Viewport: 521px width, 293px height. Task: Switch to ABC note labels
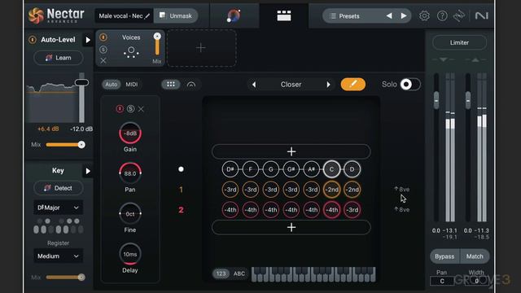(x=239, y=273)
